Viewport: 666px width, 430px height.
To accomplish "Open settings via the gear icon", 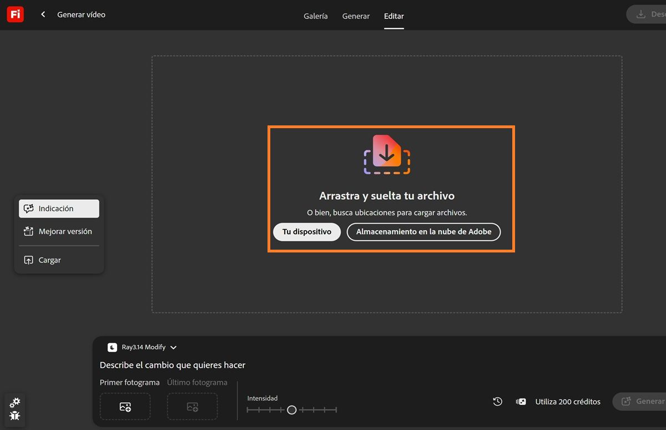I will click(x=15, y=402).
